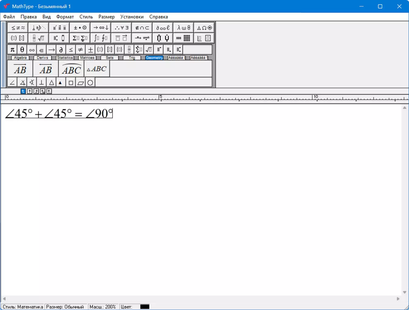Viewport: 409px width, 310px height.
Task: Open the matrix templates palette
Action: pos(183,38)
